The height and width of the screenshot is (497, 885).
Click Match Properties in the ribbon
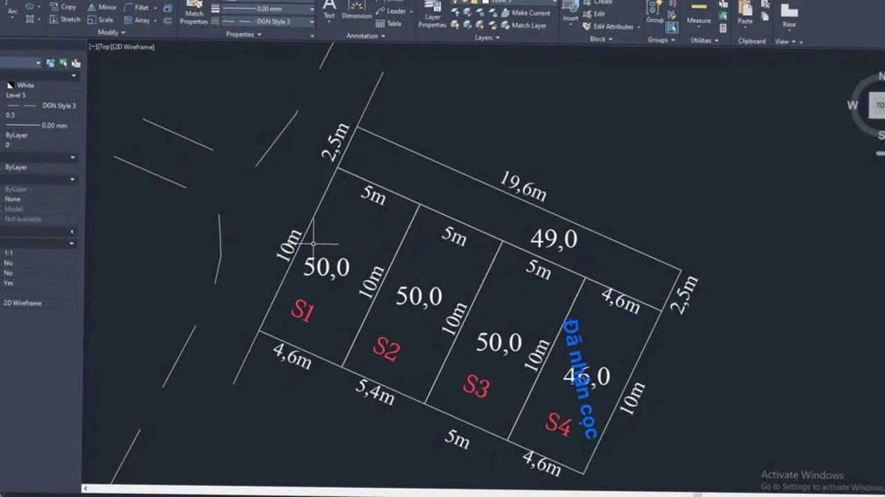click(194, 13)
